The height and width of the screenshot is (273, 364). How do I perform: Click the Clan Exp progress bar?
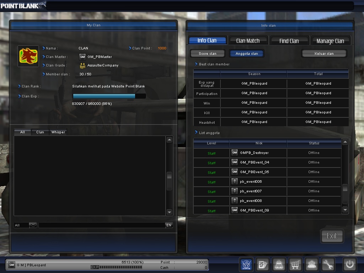(x=109, y=96)
